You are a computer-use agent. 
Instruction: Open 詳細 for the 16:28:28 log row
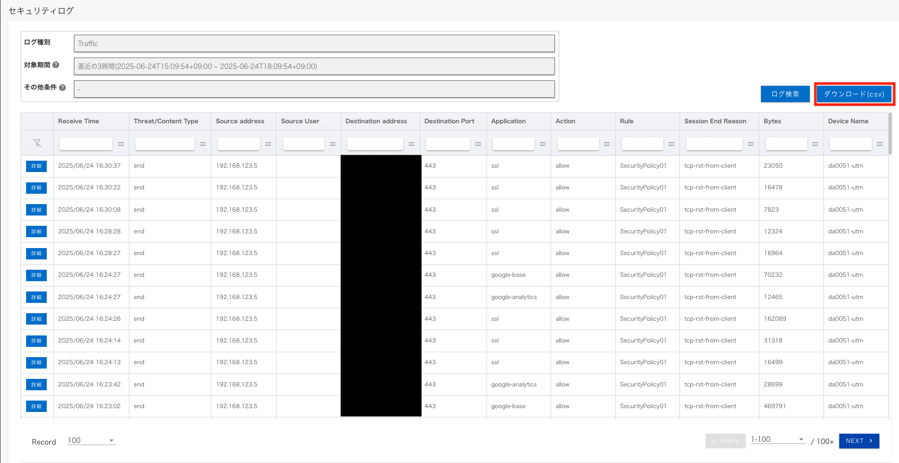click(36, 232)
